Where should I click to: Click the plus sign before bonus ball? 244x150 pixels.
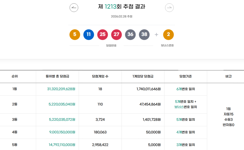click(156, 34)
